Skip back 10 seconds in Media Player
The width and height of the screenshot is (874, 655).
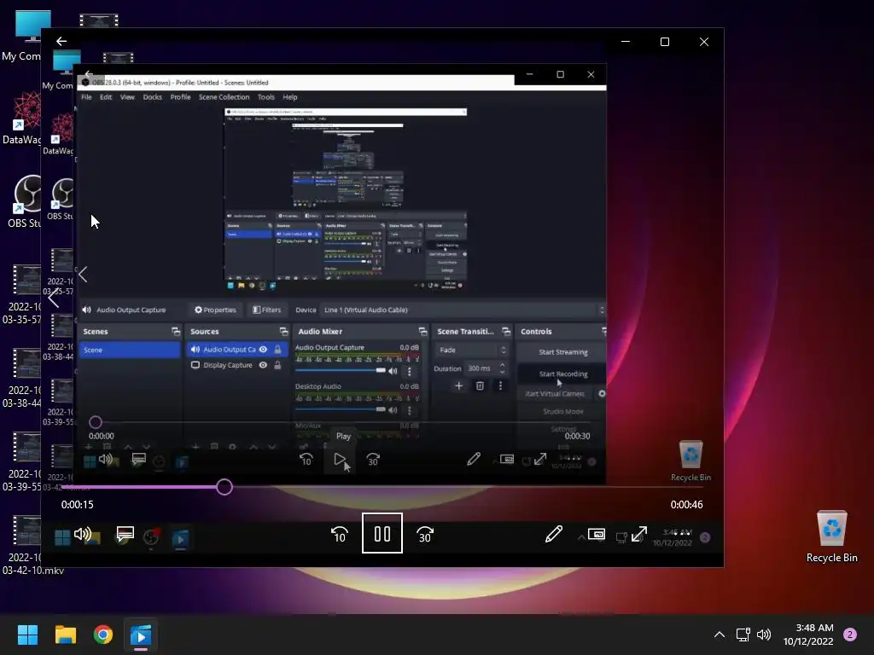340,534
